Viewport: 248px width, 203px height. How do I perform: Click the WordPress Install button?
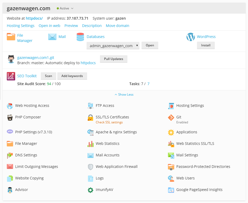point(206,45)
